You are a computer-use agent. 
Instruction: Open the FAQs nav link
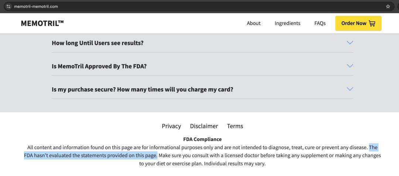[320, 23]
